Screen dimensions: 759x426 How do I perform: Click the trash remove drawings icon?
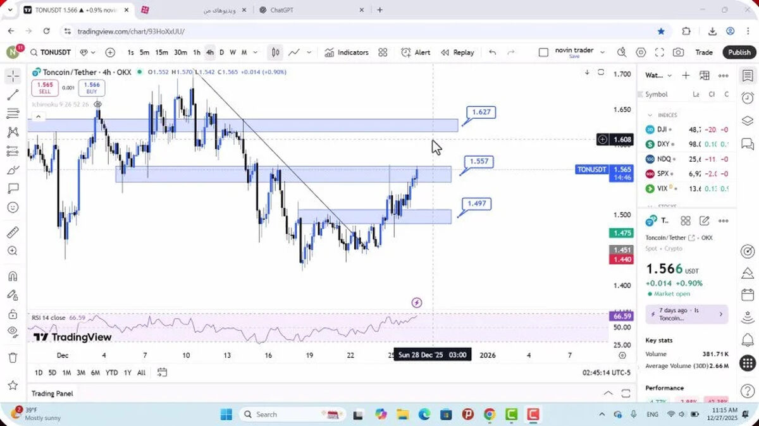tap(13, 357)
